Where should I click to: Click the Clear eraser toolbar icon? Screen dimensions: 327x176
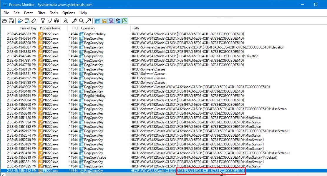pyautogui.click(x=34, y=21)
